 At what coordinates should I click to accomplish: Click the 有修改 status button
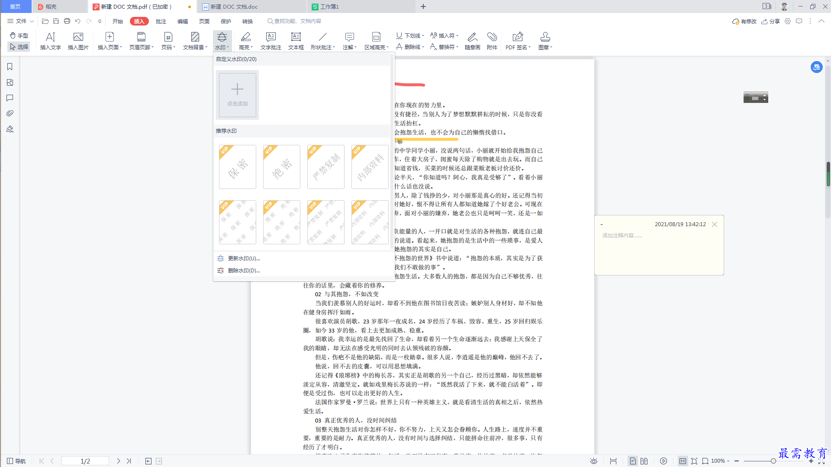(744, 21)
